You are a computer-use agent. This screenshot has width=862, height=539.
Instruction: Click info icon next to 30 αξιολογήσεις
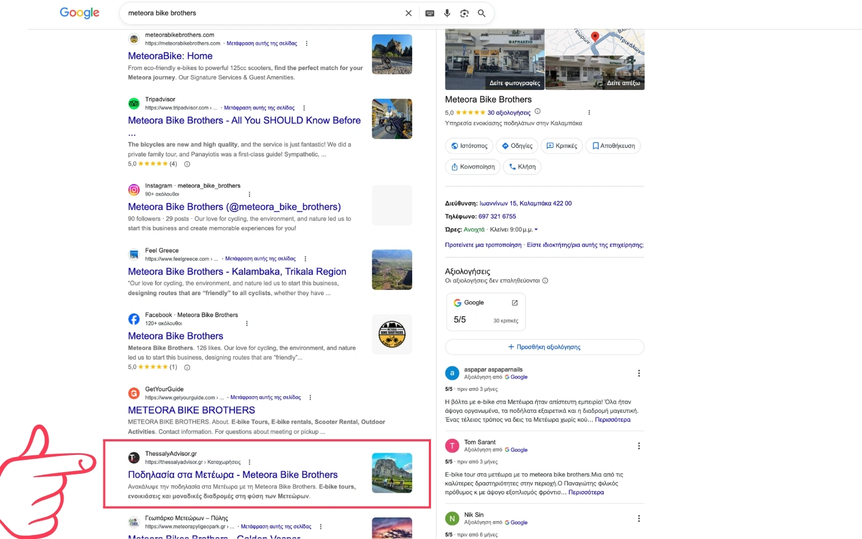tap(537, 112)
